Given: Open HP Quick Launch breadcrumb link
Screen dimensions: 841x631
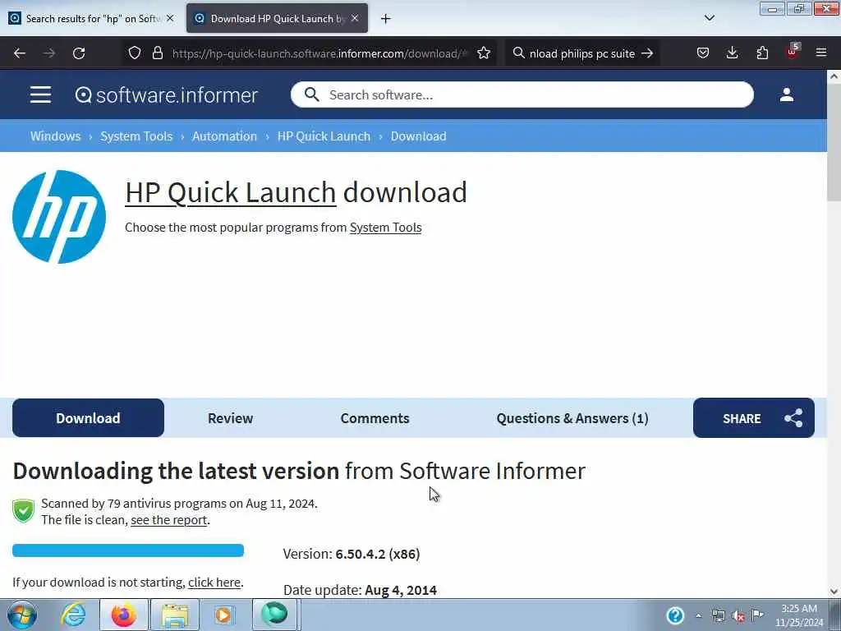Looking at the screenshot, I should (x=324, y=136).
